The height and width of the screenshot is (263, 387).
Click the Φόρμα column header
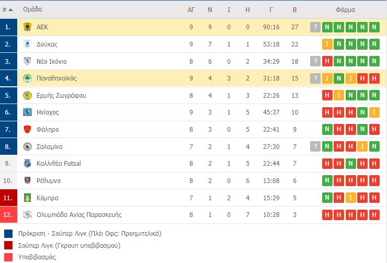[x=345, y=9]
